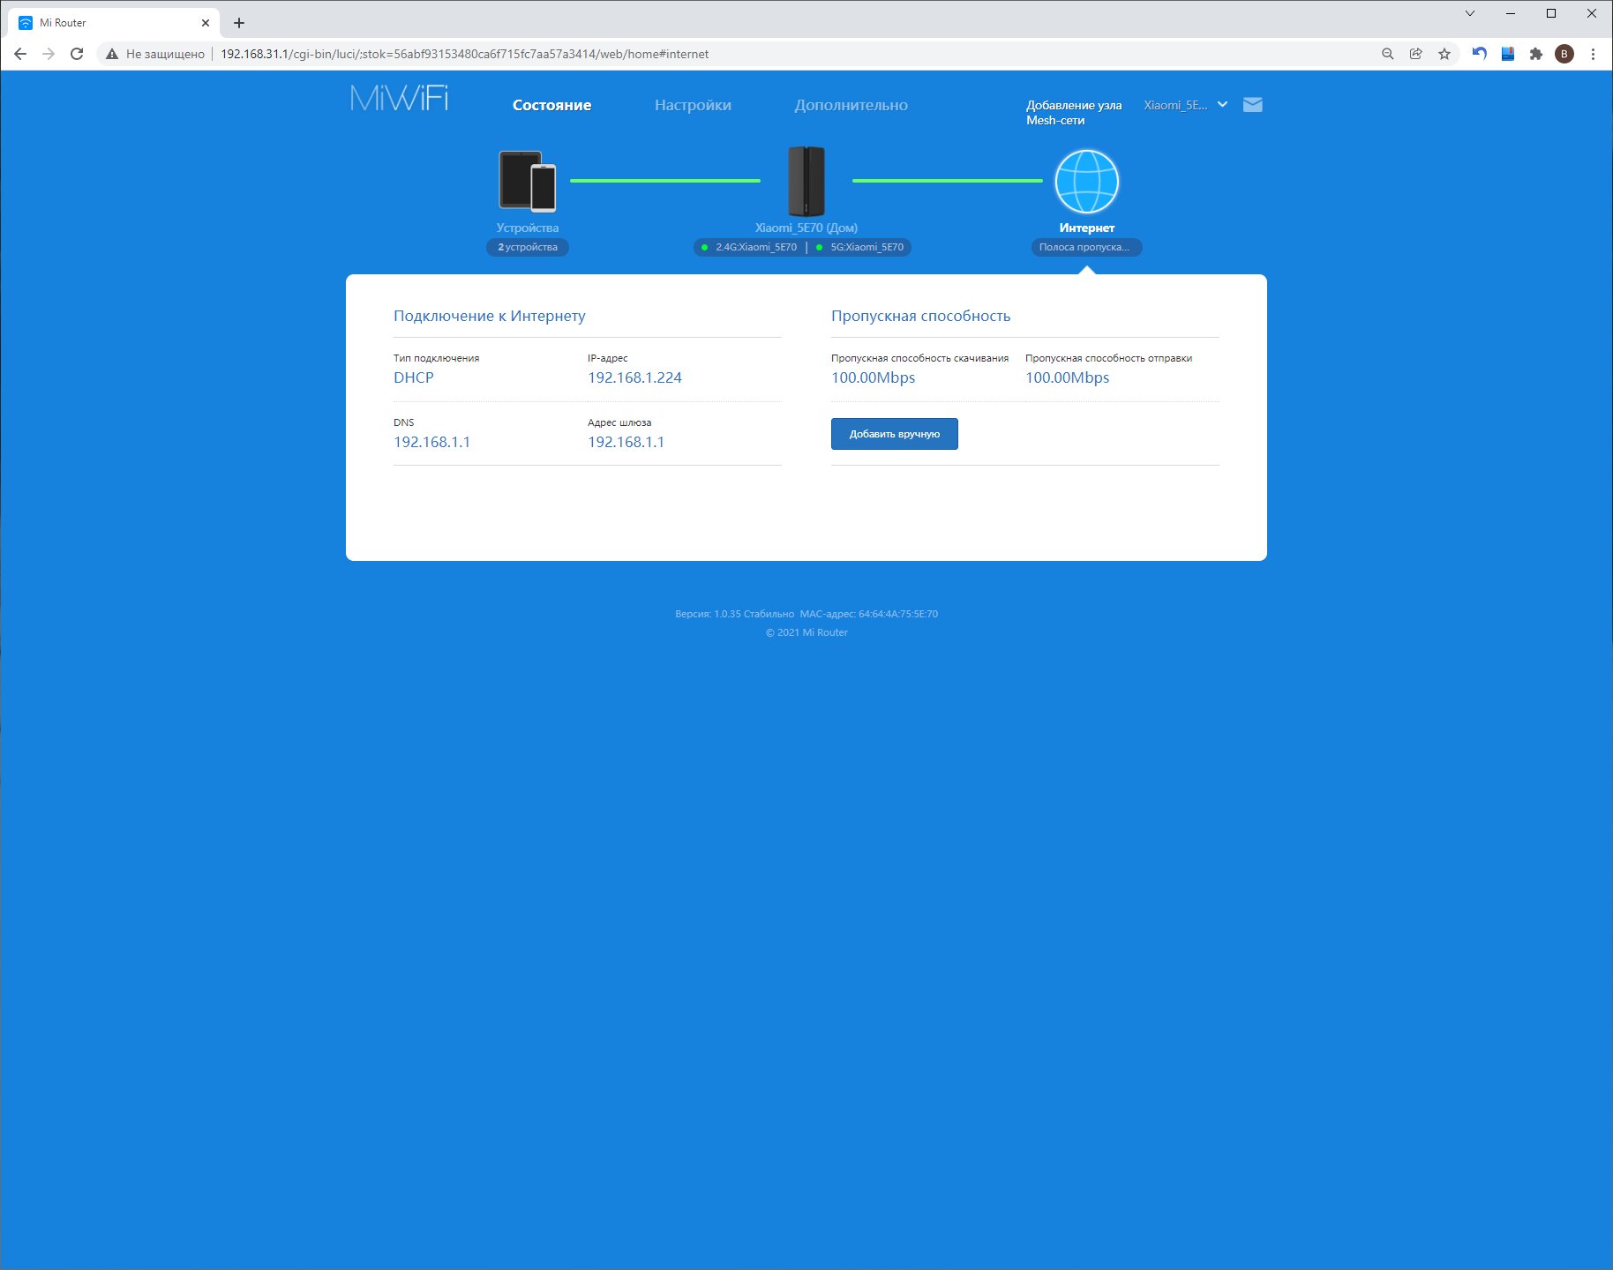Click the download bandwidth 100.00Mbps value

[873, 377]
